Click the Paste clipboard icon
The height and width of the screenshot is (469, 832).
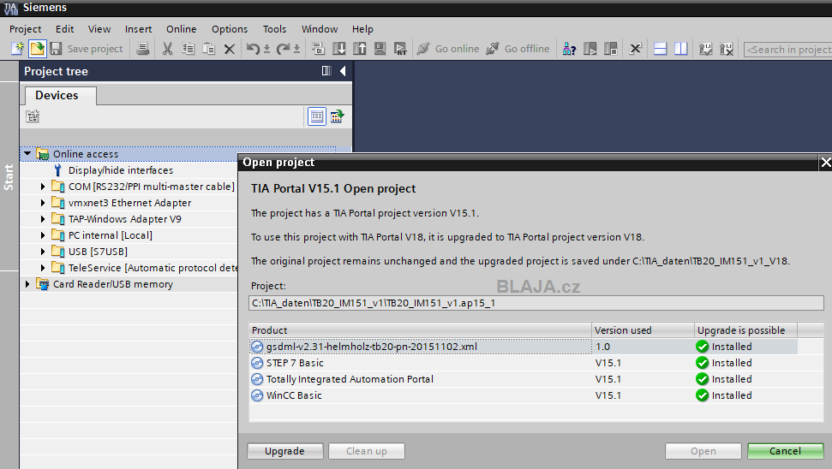tap(208, 49)
